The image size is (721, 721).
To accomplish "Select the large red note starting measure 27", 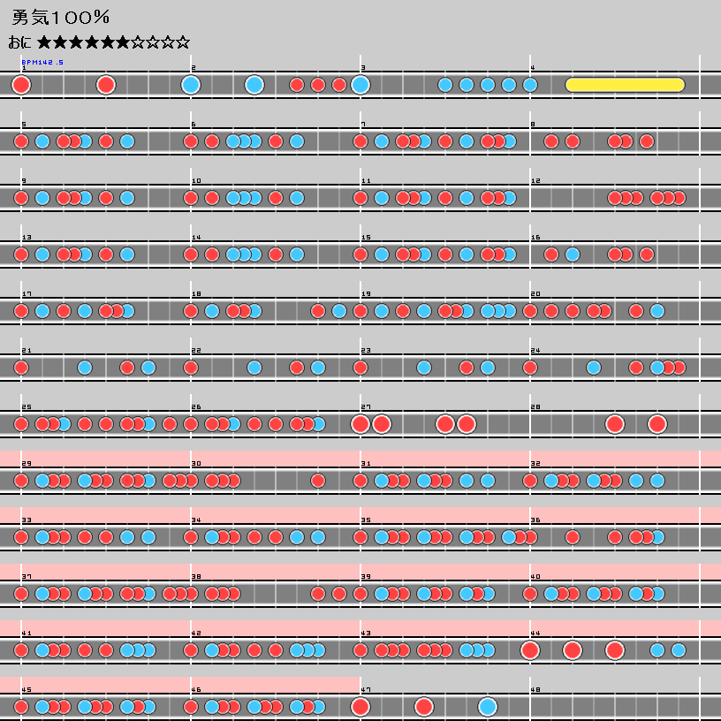I will (360, 424).
